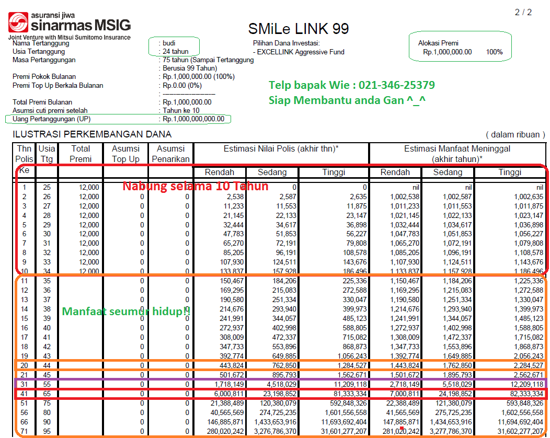The width and height of the screenshot is (550, 438).
Task: Select the note "( dalam ribuan )"
Action: [515, 135]
